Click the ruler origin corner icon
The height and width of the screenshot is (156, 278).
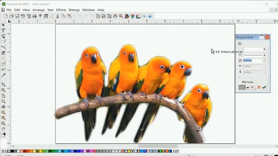pyautogui.click(x=9, y=21)
